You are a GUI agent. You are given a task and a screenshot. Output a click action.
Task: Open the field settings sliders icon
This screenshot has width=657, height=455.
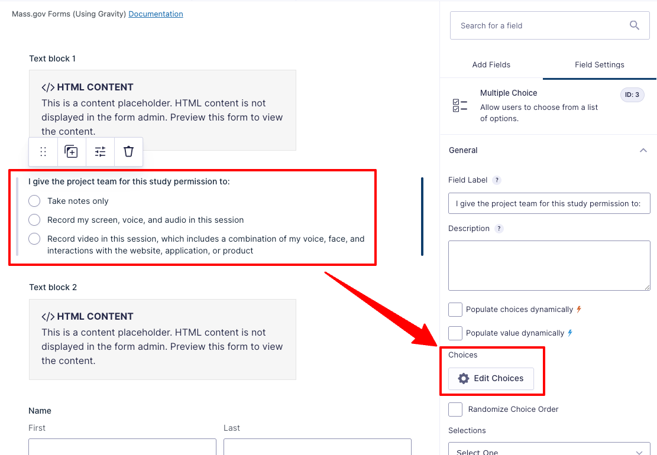(99, 152)
